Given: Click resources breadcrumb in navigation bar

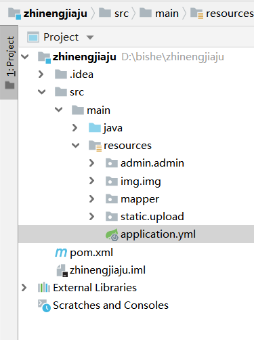Looking at the screenshot, I should pos(230,14).
